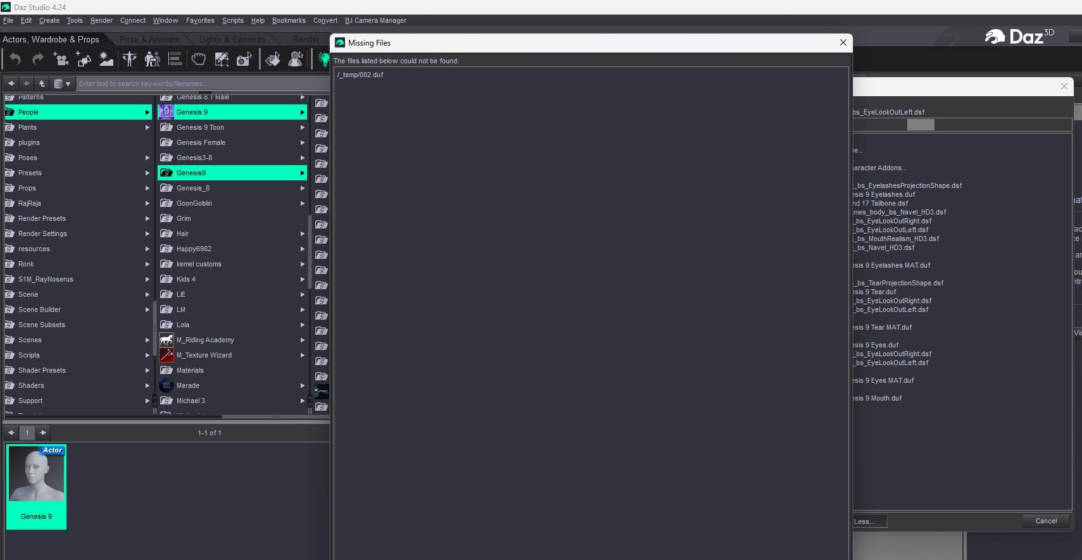Screen dimensions: 1082x560
Task: Switch to the Pose & Animate tab
Action: 149,39
